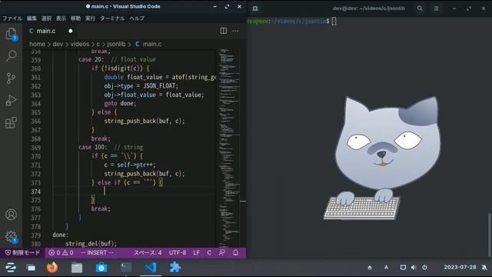Open the Search view in activity bar
This screenshot has width=492, height=277.
pos(11,56)
